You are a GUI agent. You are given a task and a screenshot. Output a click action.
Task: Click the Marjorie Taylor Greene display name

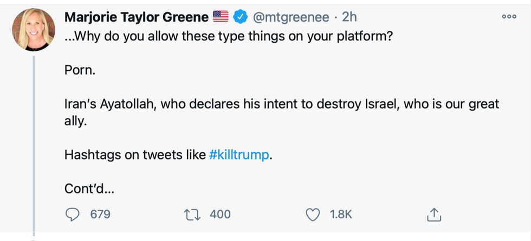coord(136,17)
